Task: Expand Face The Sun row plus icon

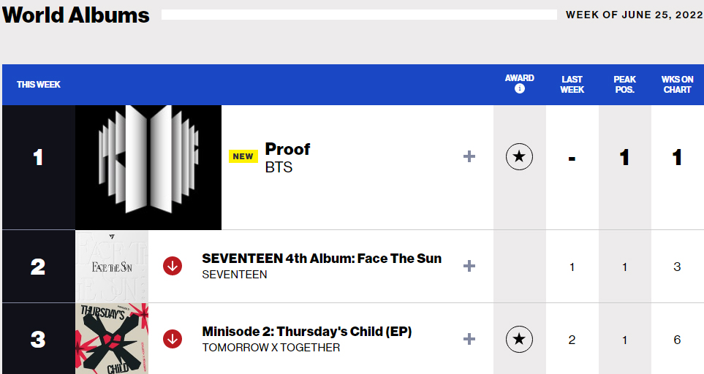Action: pos(469,266)
